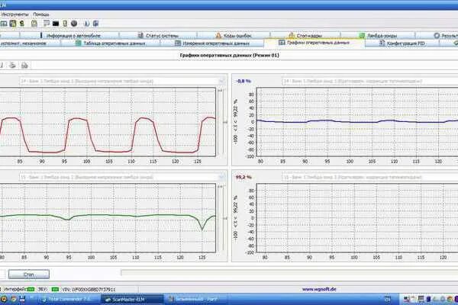Switch to Информация о автомобиле tab
Screen dimensions: 458x305
69,36
